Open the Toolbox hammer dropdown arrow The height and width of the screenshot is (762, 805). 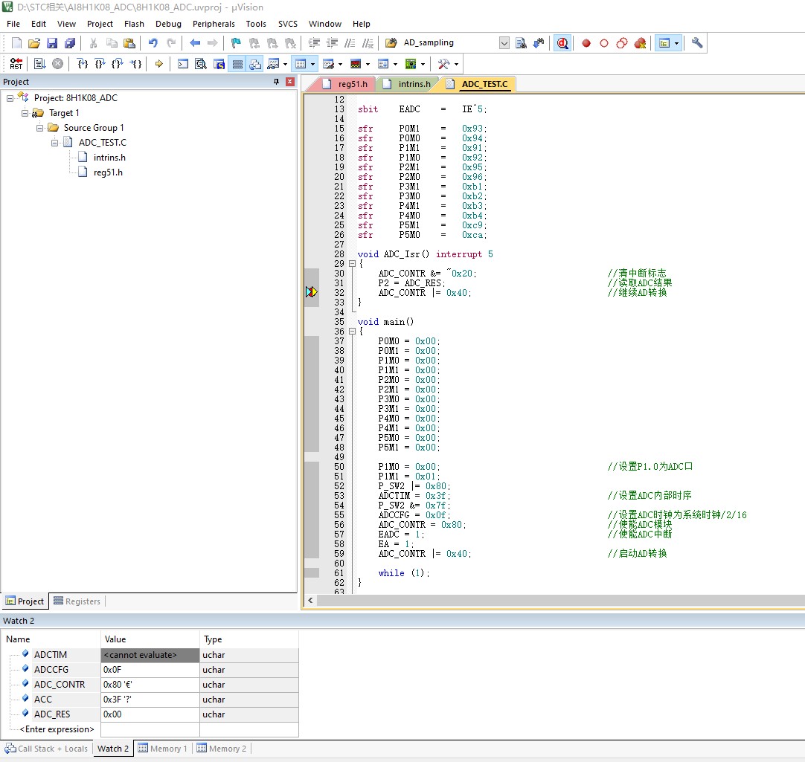[456, 64]
